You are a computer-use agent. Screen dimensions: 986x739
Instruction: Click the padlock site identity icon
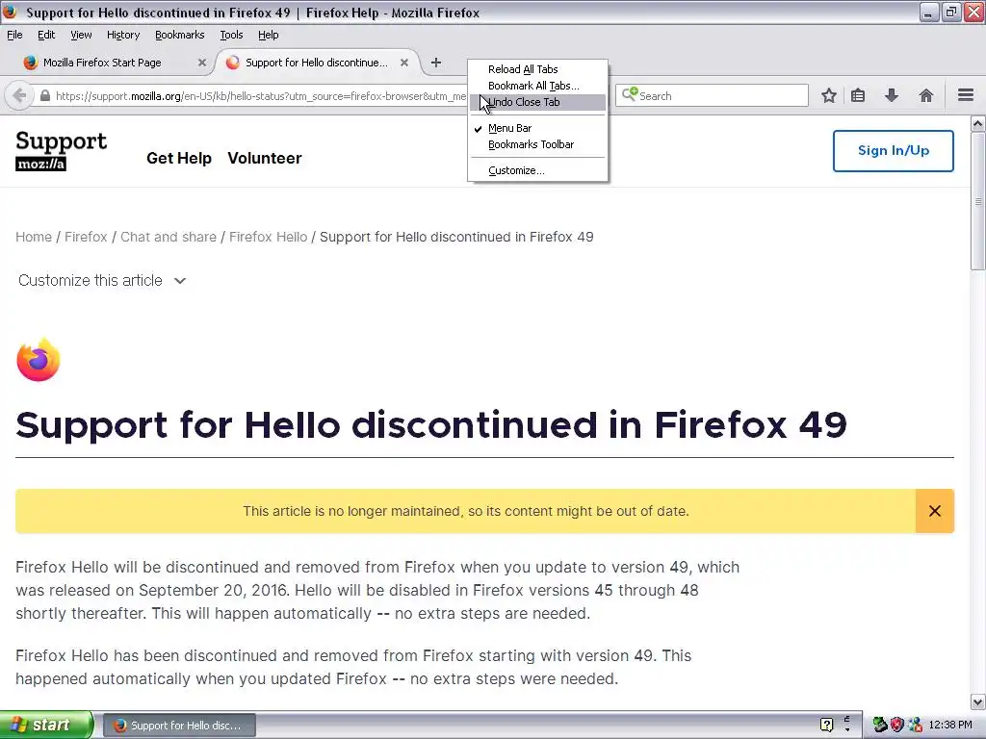pyautogui.click(x=44, y=96)
